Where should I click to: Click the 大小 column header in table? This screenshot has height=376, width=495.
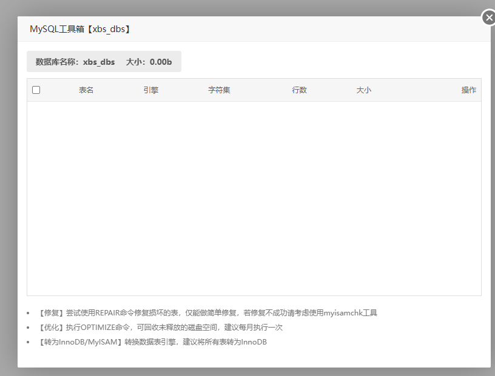click(x=364, y=90)
